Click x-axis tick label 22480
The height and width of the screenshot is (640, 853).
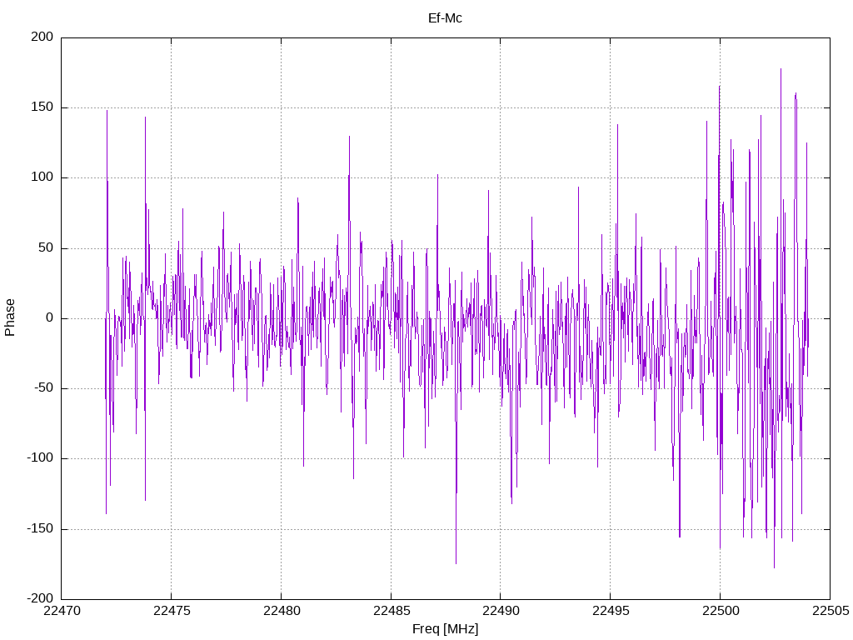click(282, 611)
